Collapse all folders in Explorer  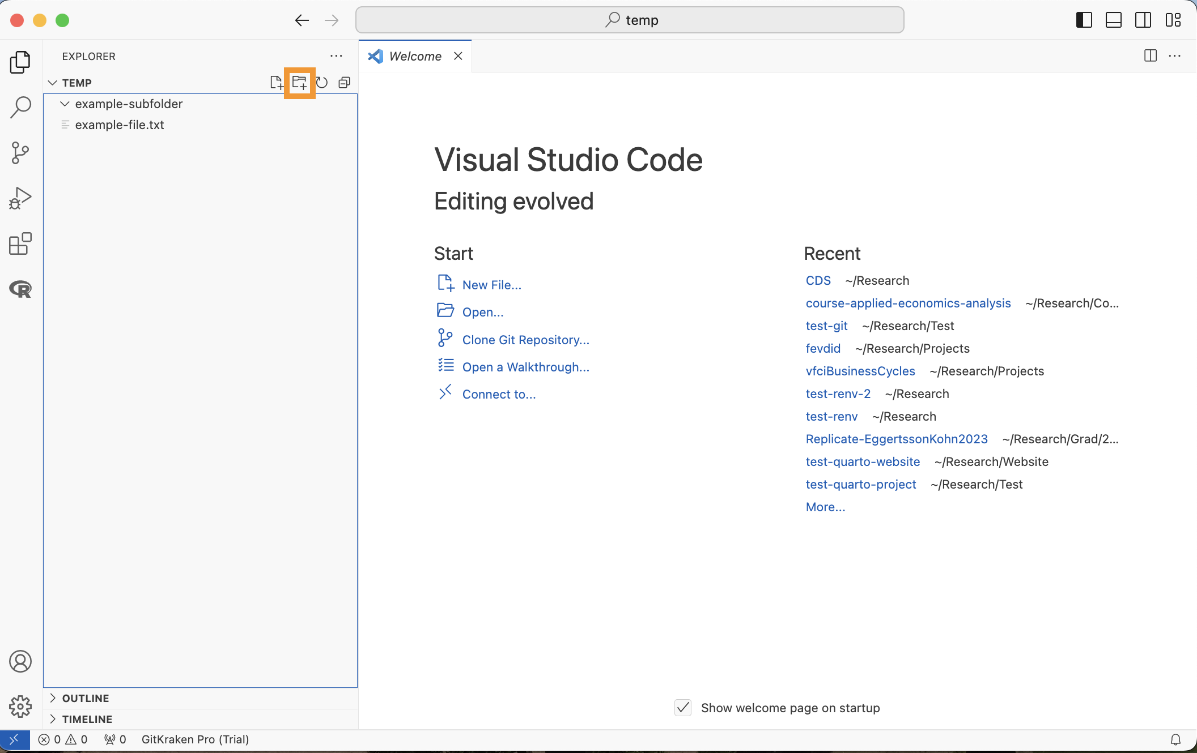click(x=344, y=83)
